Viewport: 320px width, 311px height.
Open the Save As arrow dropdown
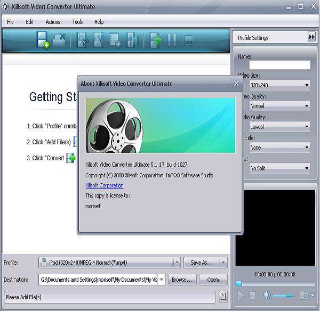223,263
